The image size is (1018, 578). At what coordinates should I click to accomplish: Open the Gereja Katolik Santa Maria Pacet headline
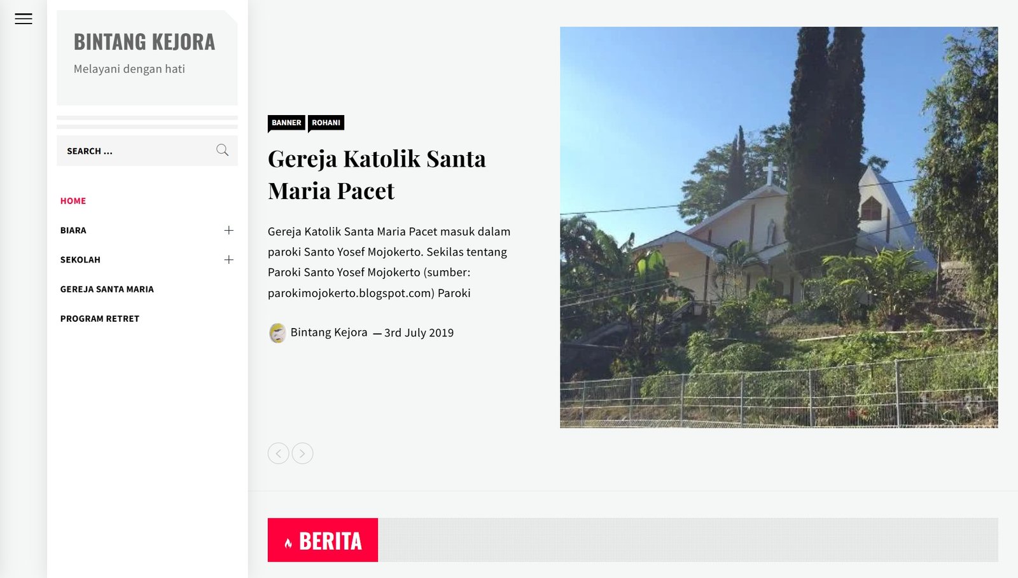point(377,174)
